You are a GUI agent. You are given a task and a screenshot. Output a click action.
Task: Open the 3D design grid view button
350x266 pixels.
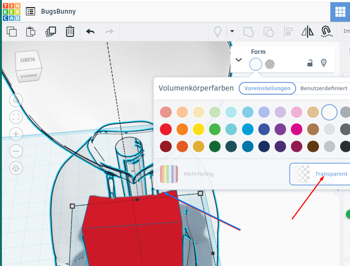[340, 12]
